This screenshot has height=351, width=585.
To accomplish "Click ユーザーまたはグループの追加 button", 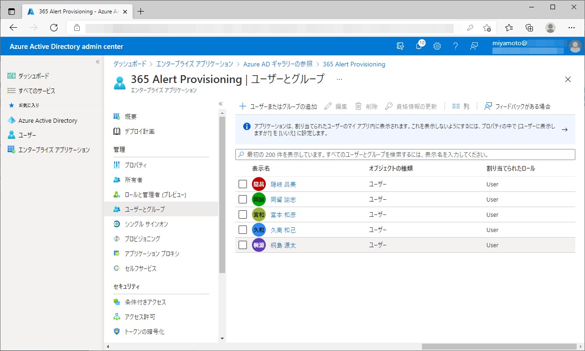I will (278, 107).
